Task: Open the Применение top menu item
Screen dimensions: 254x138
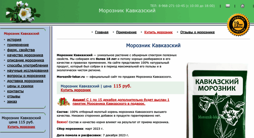Action: click(x=127, y=32)
